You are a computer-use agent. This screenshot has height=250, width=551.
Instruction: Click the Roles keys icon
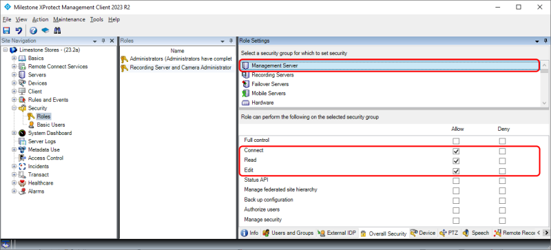pyautogui.click(x=31, y=116)
